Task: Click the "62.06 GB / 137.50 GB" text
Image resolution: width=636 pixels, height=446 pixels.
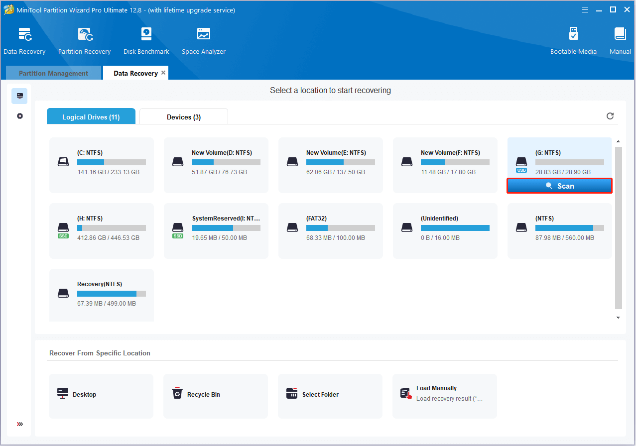Action: [336, 172]
